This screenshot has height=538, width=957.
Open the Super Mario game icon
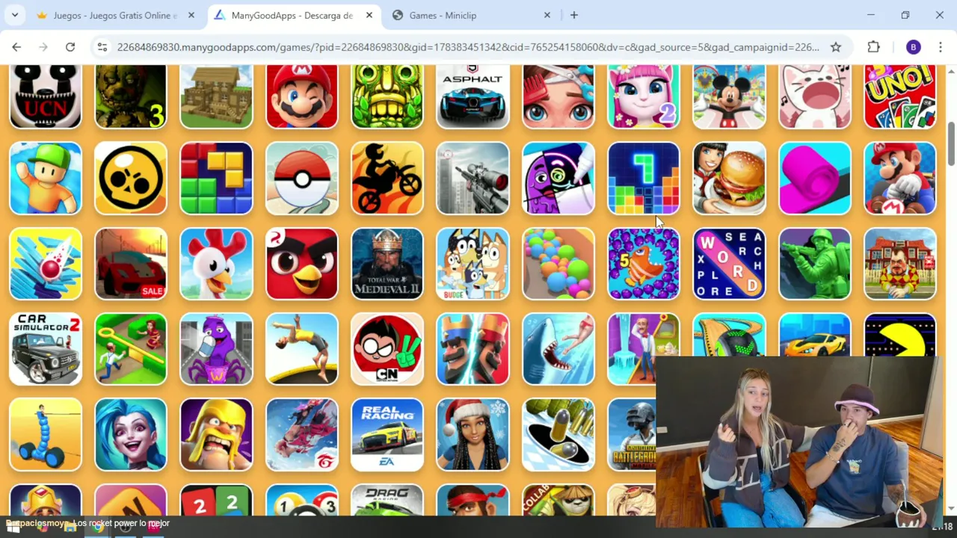click(302, 96)
